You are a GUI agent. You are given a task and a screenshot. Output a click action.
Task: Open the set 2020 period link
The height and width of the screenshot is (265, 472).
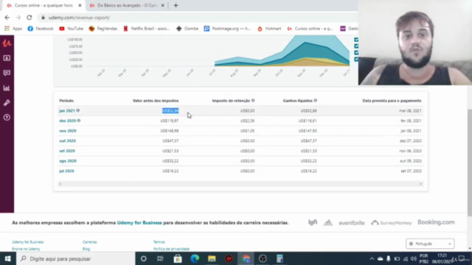[67, 151]
